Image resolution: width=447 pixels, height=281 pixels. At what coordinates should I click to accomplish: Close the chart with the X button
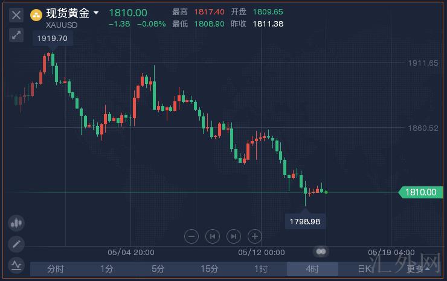click(16, 14)
